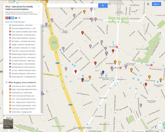This screenshot has height=132, width=165.
Task: Click the brown pin at De Angeli
Action: tap(82, 80)
